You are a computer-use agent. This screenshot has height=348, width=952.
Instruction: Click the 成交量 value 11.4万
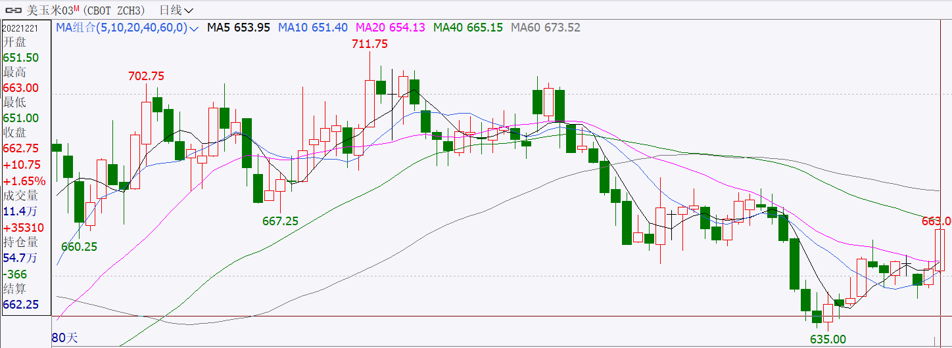click(x=21, y=211)
